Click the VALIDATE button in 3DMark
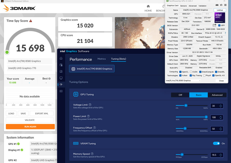 [x=30, y=120]
